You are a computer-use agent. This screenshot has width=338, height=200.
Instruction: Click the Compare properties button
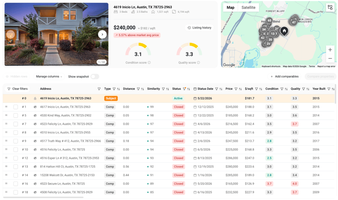click(x=320, y=77)
